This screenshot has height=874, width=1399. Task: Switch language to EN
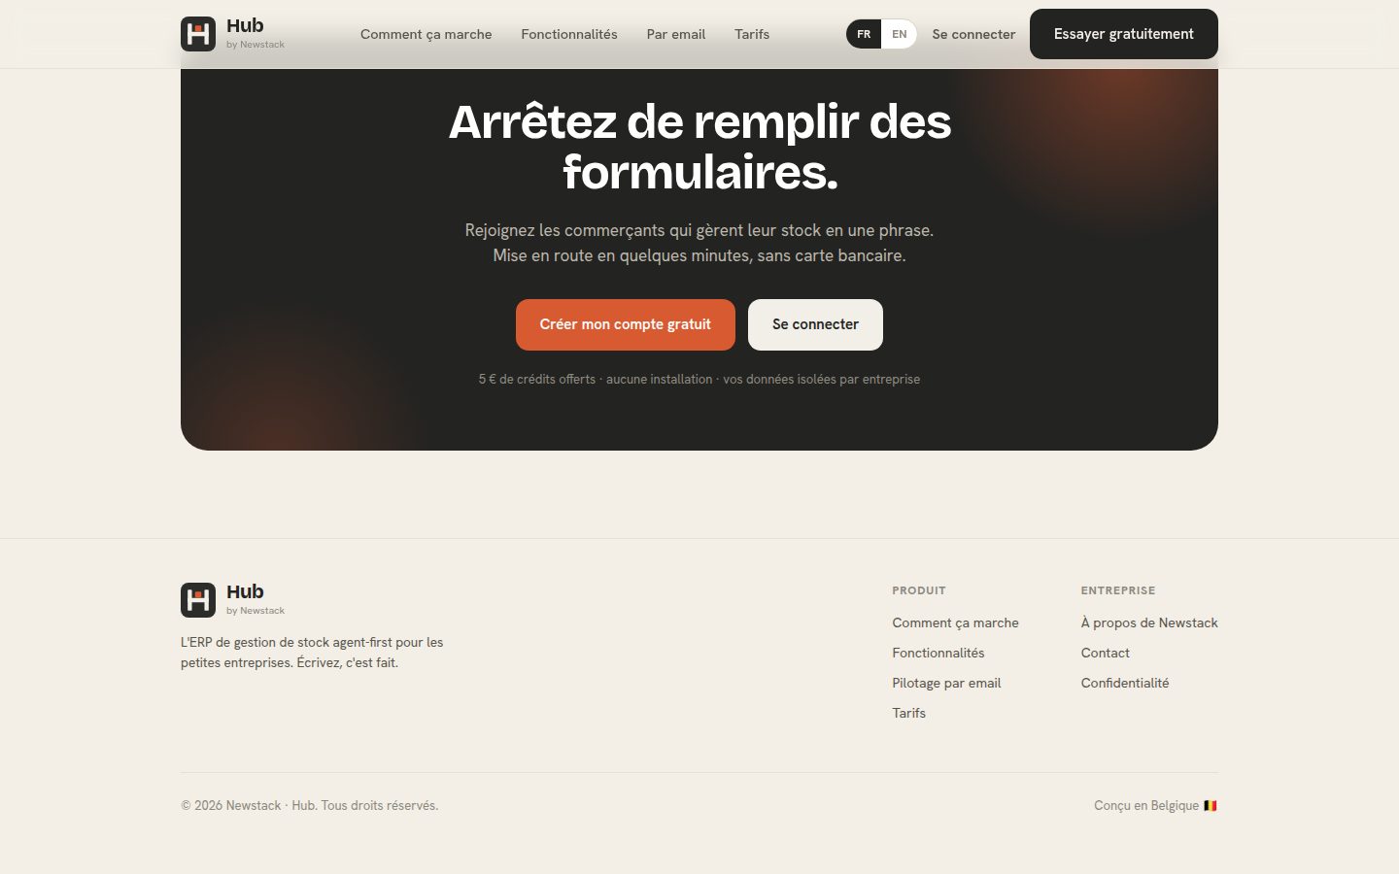[900, 34]
